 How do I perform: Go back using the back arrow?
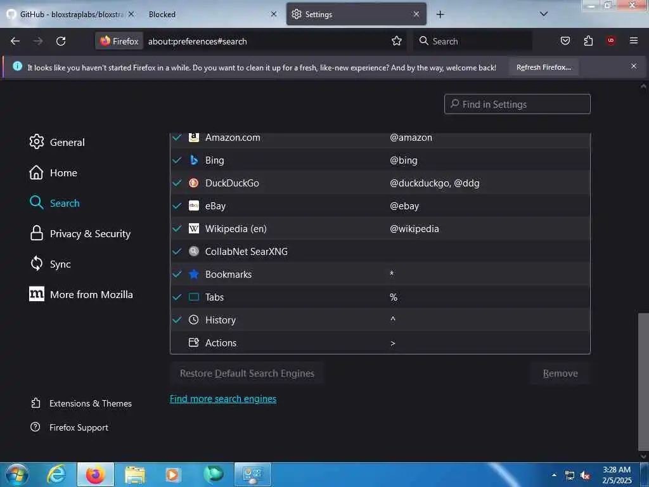tap(15, 41)
